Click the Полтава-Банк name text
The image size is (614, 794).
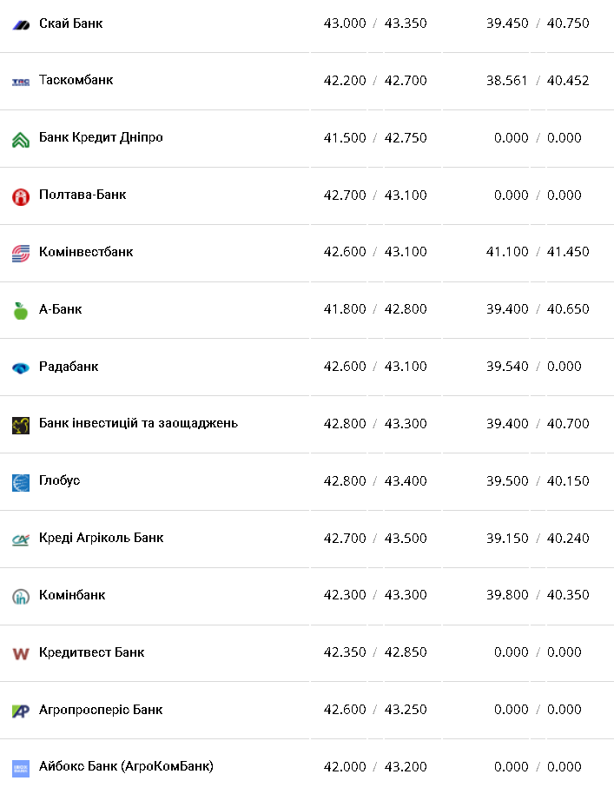pyautogui.click(x=83, y=195)
